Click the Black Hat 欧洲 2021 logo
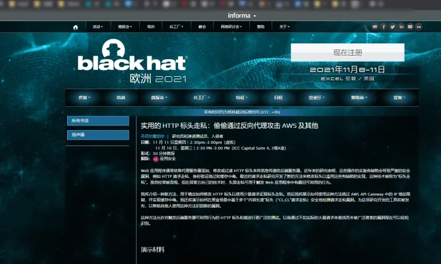This screenshot has height=264, width=441. pos(132,61)
